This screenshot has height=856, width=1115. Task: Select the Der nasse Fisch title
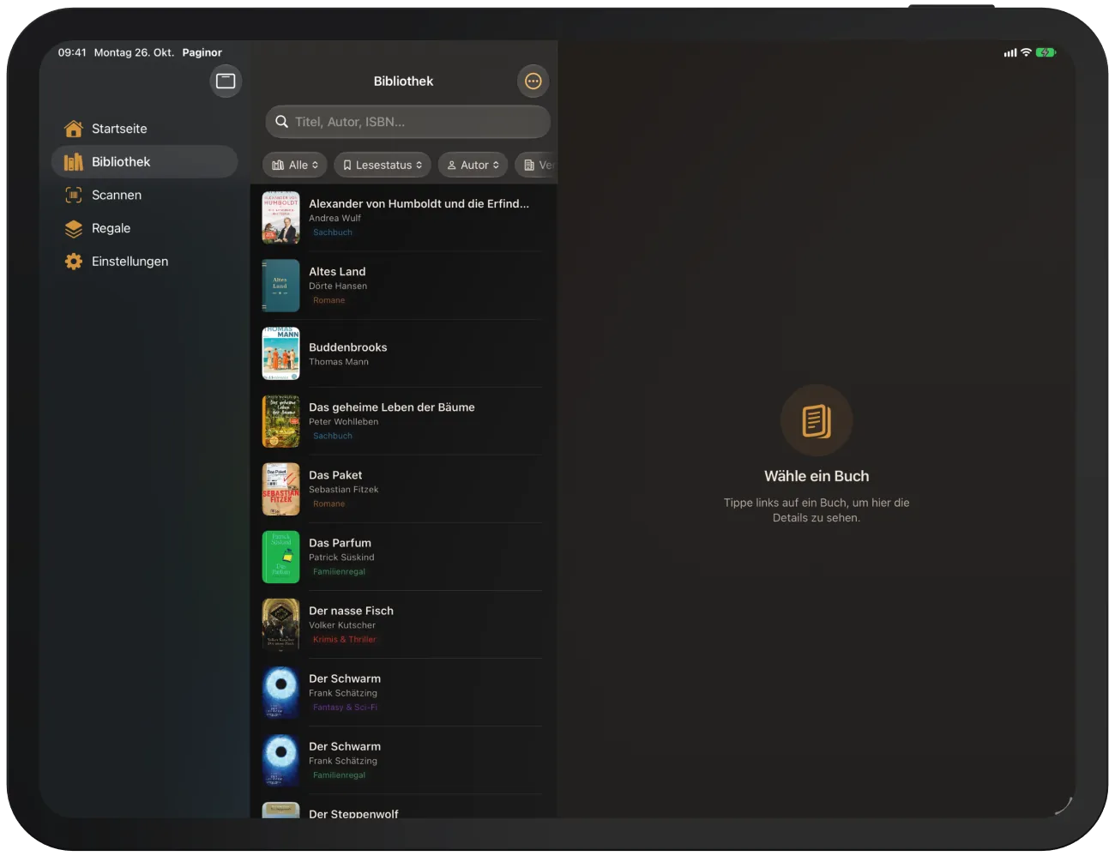[x=352, y=611]
